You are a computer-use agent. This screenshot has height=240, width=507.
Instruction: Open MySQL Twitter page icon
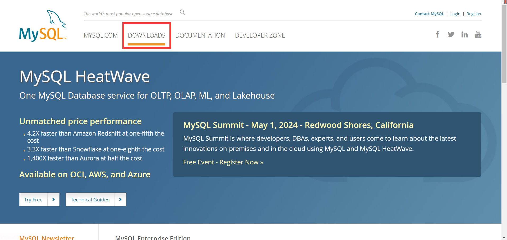[x=451, y=35]
